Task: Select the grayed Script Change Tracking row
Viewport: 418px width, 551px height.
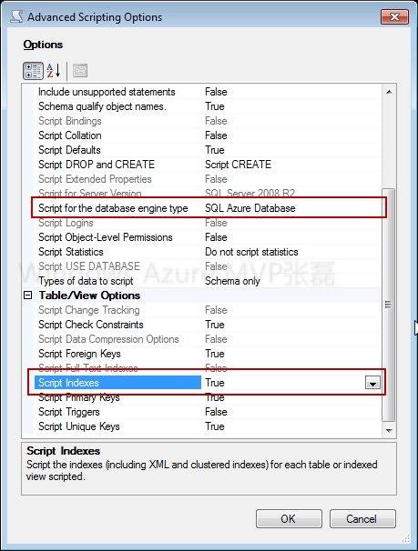Action: point(208,310)
